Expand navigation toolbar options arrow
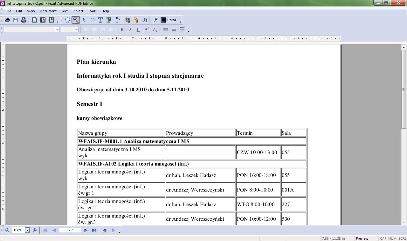Screen dimensions: 407x241 pos(119,232)
